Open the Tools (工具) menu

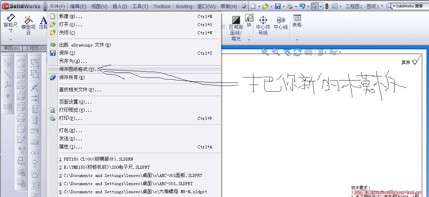click(x=140, y=6)
